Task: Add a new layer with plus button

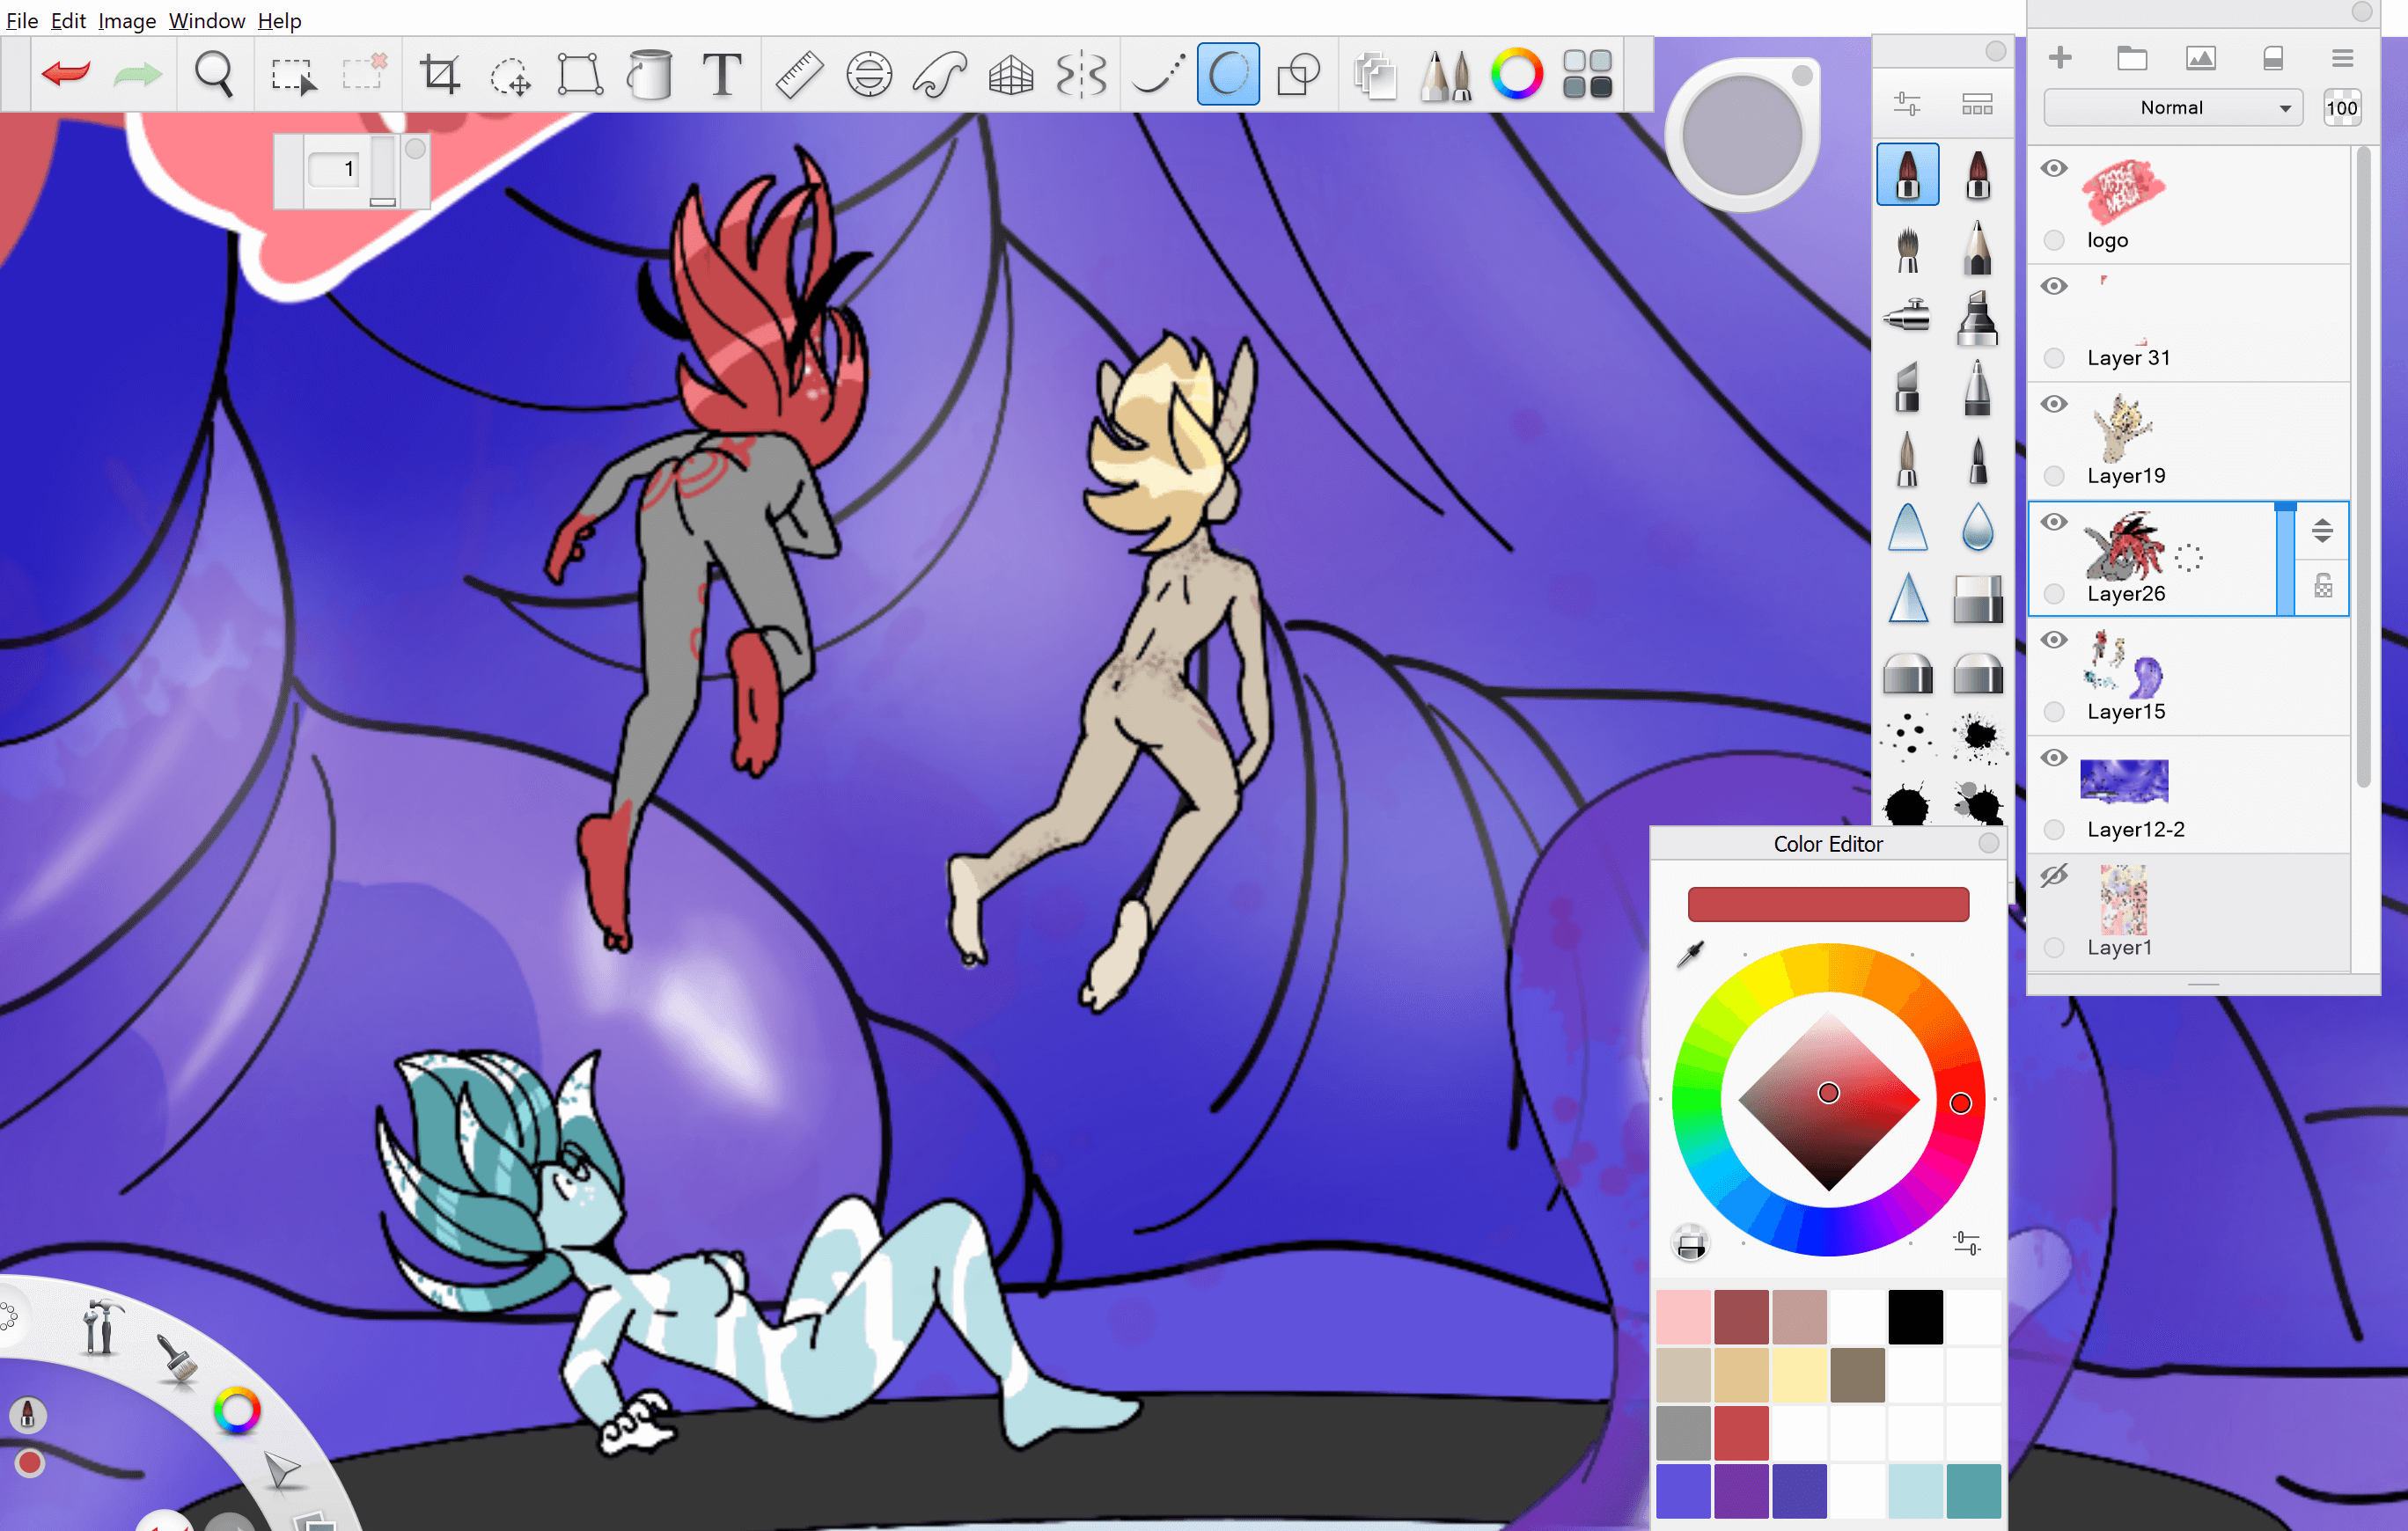Action: [x=2060, y=58]
